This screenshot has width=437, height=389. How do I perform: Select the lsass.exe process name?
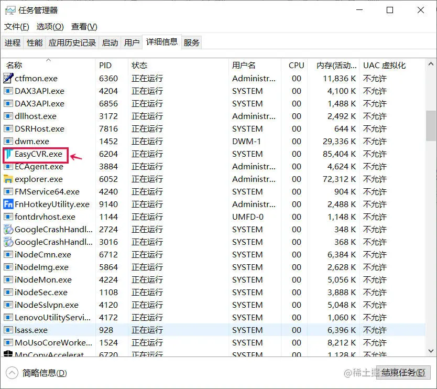(31, 330)
